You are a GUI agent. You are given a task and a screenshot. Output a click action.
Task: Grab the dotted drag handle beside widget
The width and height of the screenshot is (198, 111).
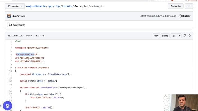pos(1,106)
